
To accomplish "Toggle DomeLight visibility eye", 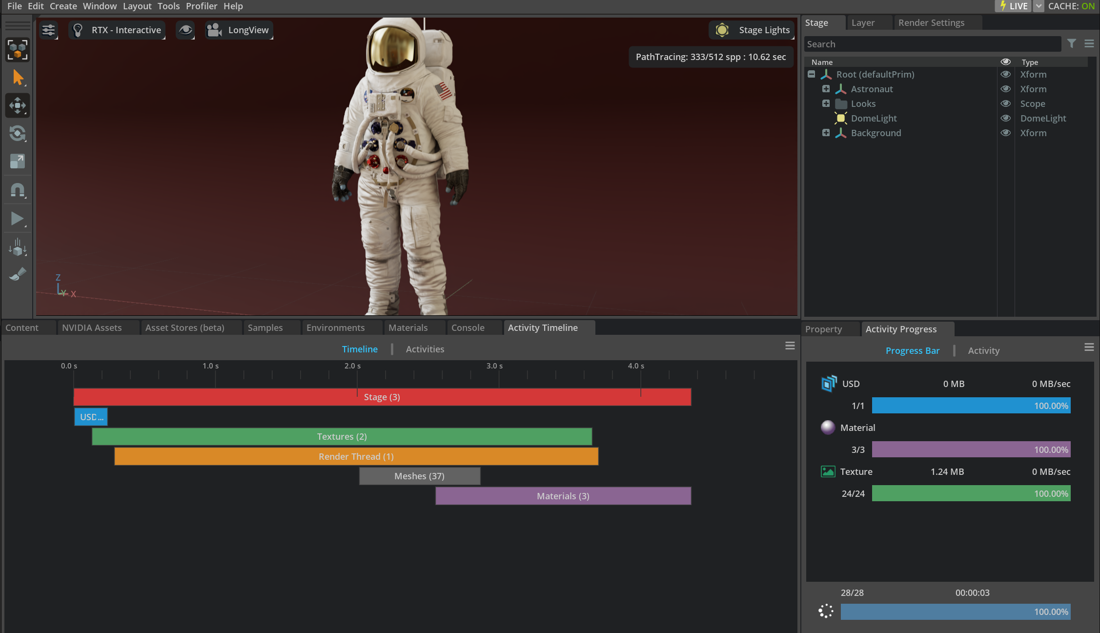I will click(1005, 118).
